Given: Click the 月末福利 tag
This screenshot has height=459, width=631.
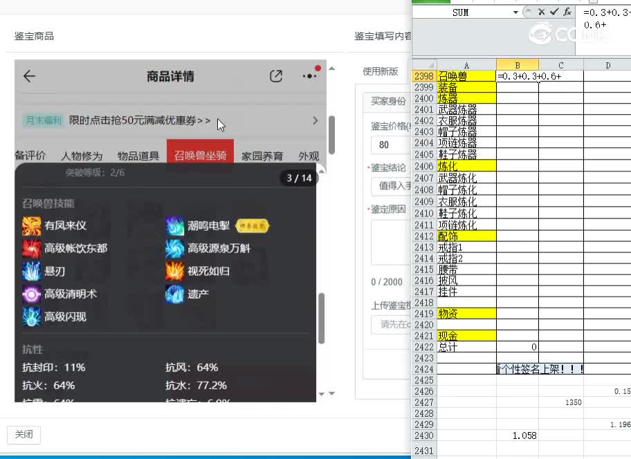Looking at the screenshot, I should click(44, 120).
